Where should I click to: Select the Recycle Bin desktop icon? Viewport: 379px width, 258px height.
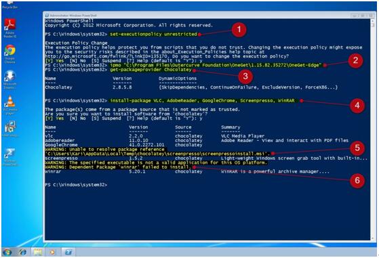(9, 5)
